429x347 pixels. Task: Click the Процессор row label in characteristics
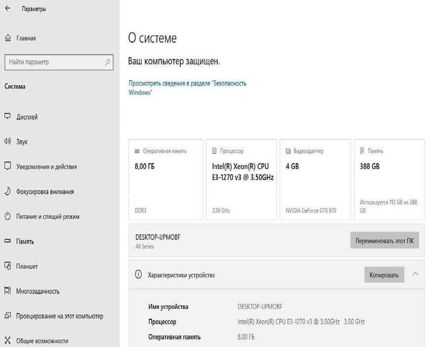tap(162, 322)
